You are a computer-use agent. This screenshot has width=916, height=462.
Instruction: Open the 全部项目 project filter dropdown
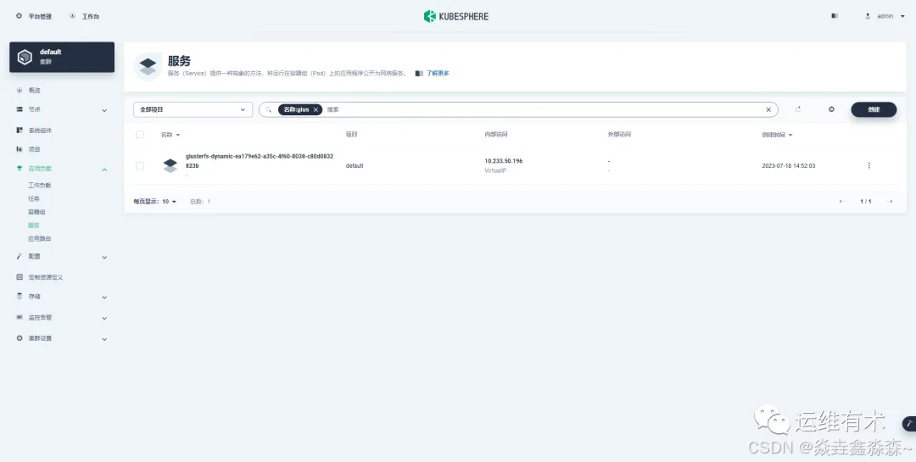click(193, 110)
